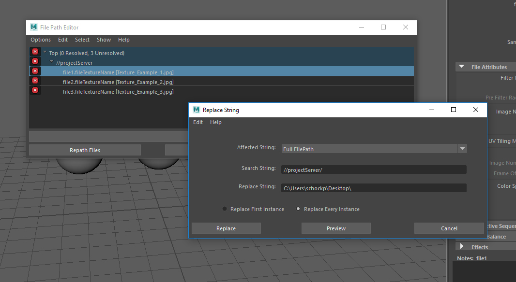Click the Maya logo in the File Path Editor titlebar
This screenshot has height=282, width=516.
[33, 28]
